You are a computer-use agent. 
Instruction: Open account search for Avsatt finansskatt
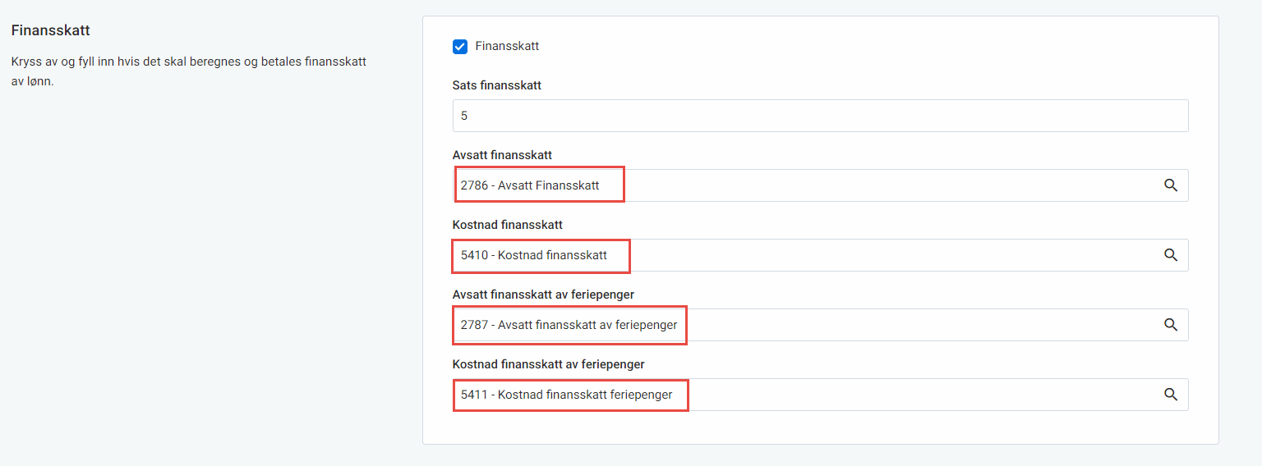[x=1171, y=185]
